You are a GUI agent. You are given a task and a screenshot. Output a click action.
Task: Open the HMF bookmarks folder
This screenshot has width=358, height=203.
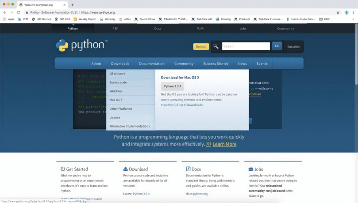click(324, 19)
